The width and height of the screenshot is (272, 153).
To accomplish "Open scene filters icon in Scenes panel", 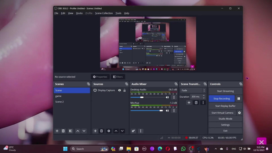I will coord(70,131).
